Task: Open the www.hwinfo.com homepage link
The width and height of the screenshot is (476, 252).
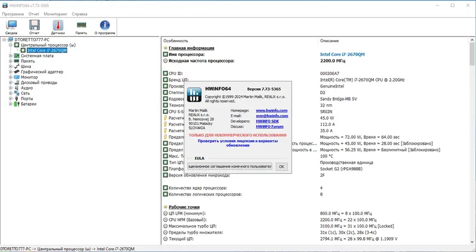Action: click(x=271, y=111)
